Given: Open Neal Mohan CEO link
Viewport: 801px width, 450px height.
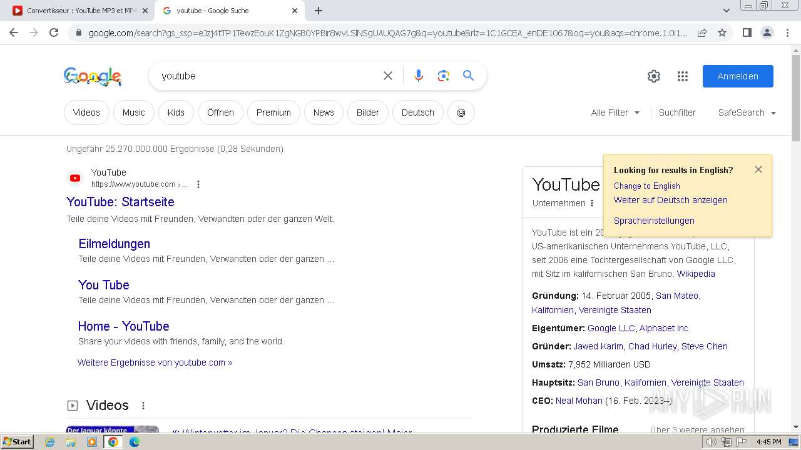Looking at the screenshot, I should [579, 401].
